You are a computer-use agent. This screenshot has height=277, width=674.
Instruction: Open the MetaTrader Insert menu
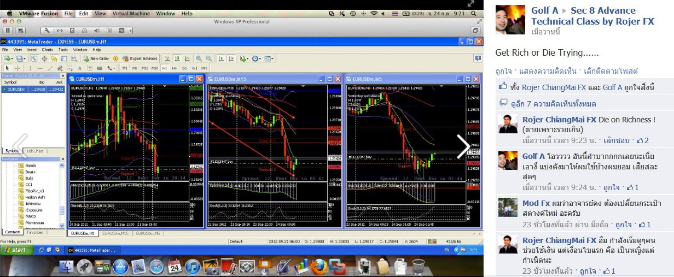(32, 50)
